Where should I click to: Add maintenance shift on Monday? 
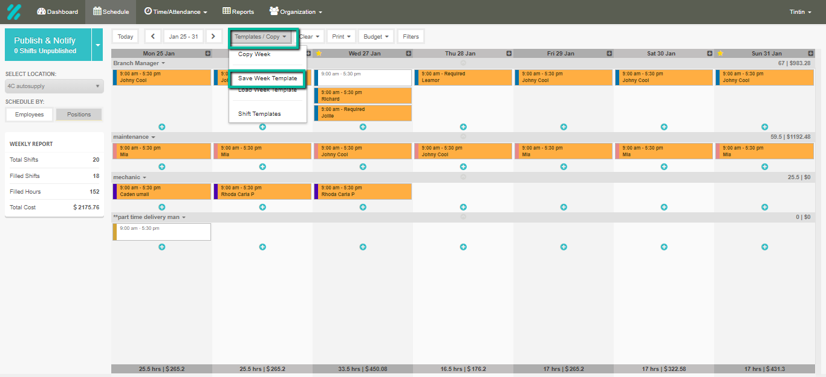point(161,166)
